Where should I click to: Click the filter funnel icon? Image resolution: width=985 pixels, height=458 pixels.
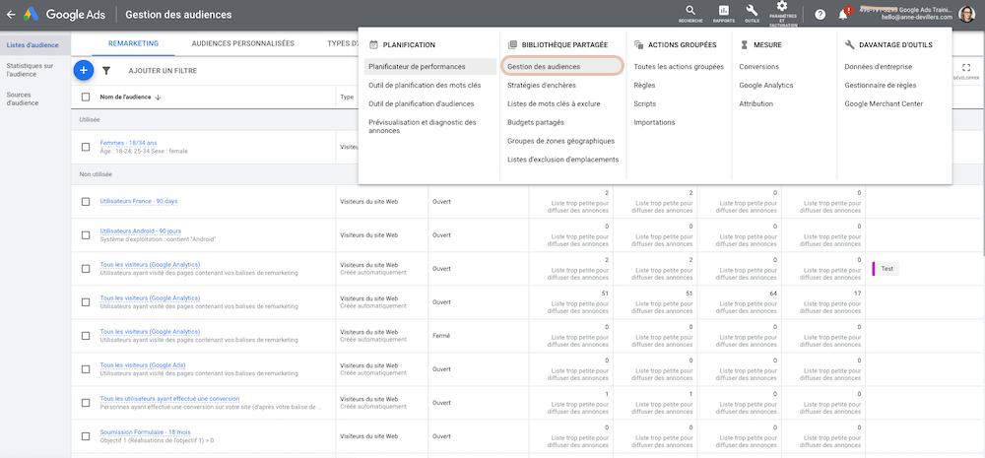pyautogui.click(x=106, y=71)
